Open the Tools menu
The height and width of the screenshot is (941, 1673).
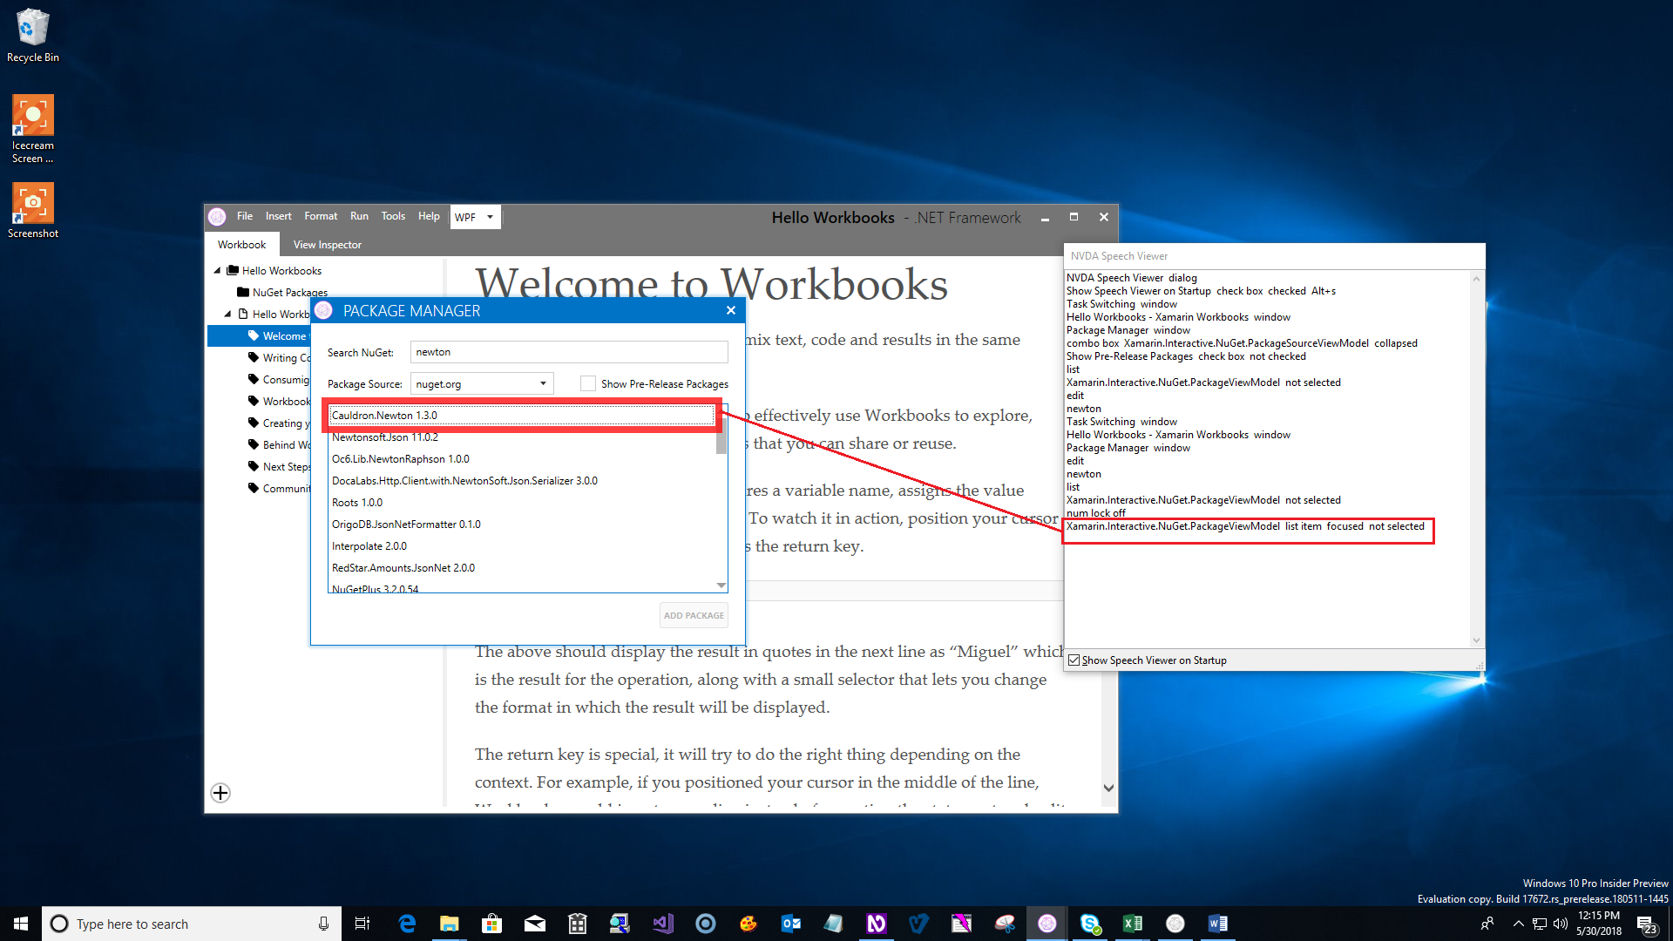[x=393, y=216]
